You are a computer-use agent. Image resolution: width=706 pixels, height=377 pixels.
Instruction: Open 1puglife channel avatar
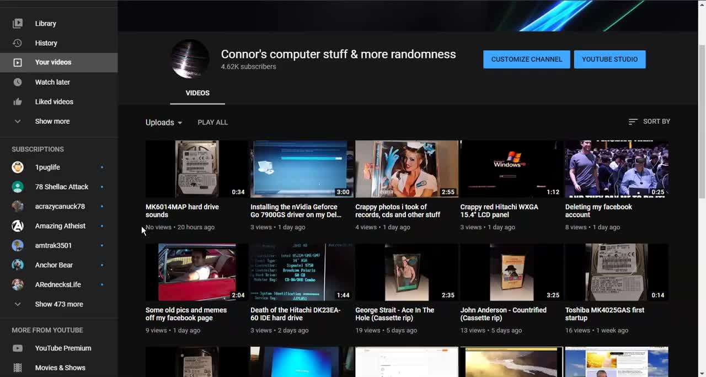click(x=18, y=168)
